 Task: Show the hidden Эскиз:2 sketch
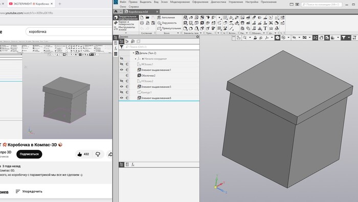point(122,81)
